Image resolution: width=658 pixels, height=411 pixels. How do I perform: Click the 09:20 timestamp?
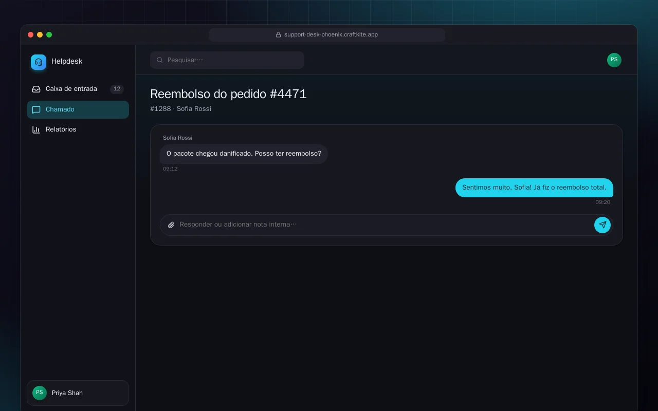(x=602, y=202)
